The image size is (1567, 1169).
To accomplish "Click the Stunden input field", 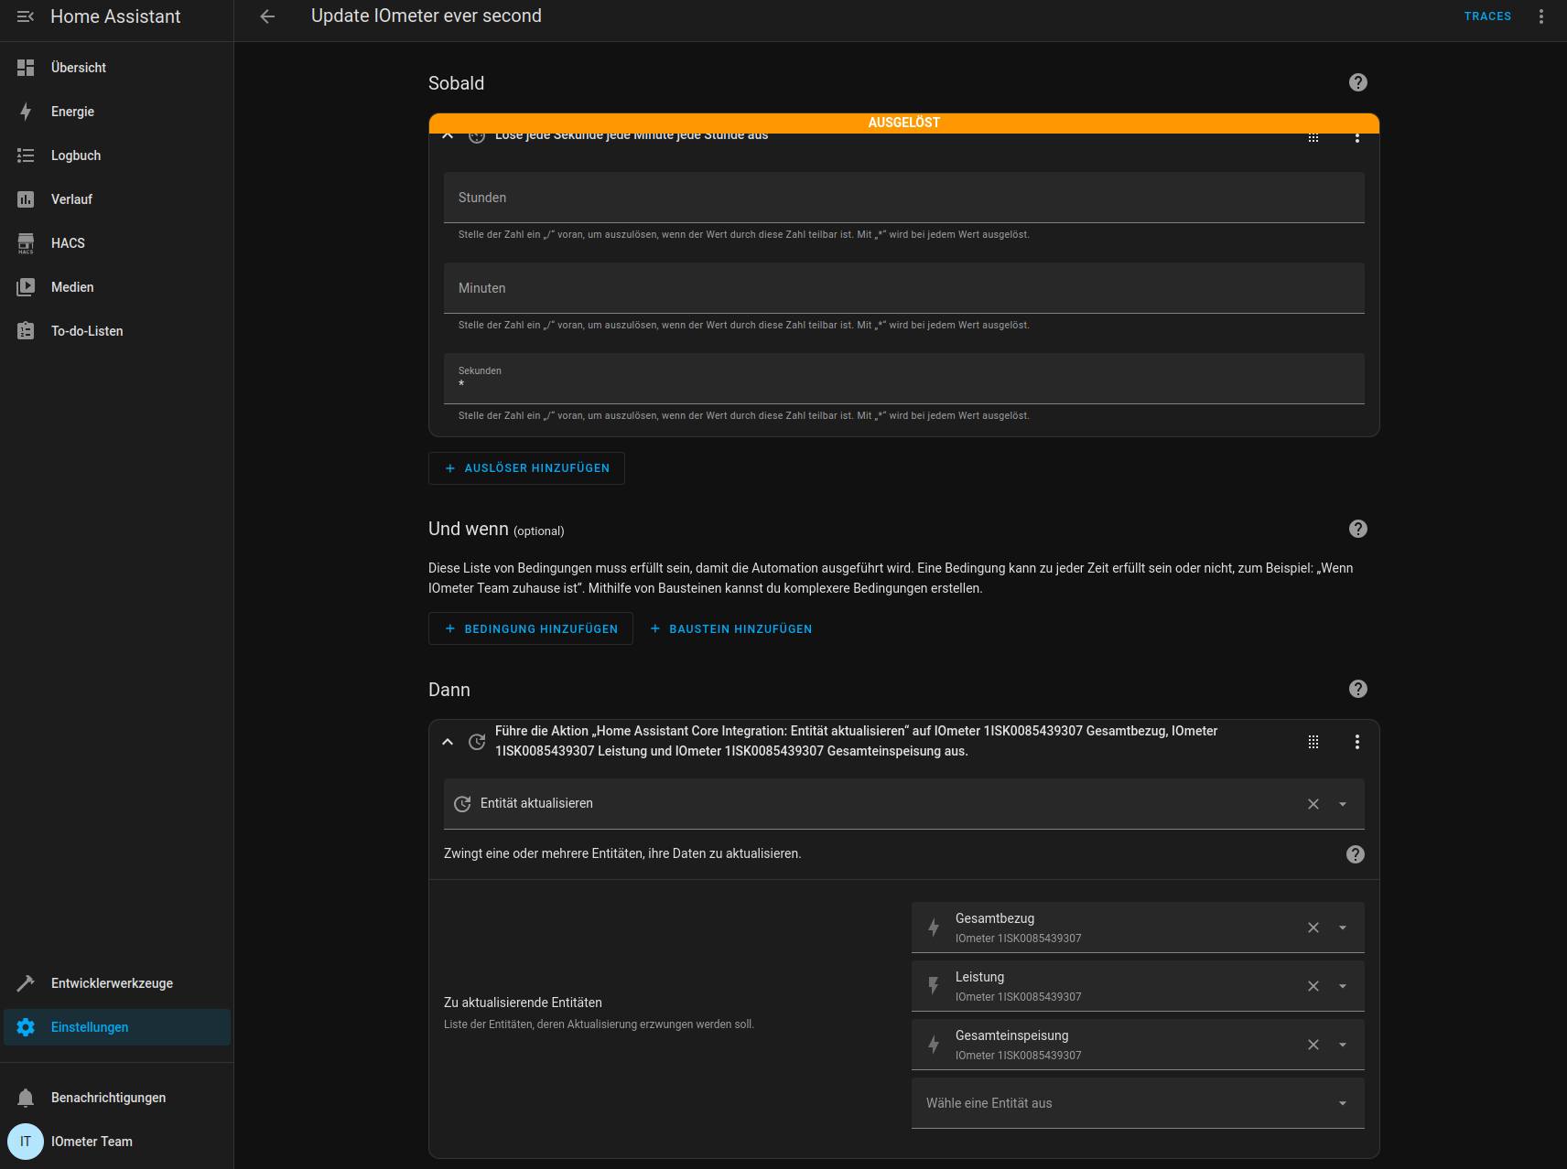I will click(x=904, y=198).
